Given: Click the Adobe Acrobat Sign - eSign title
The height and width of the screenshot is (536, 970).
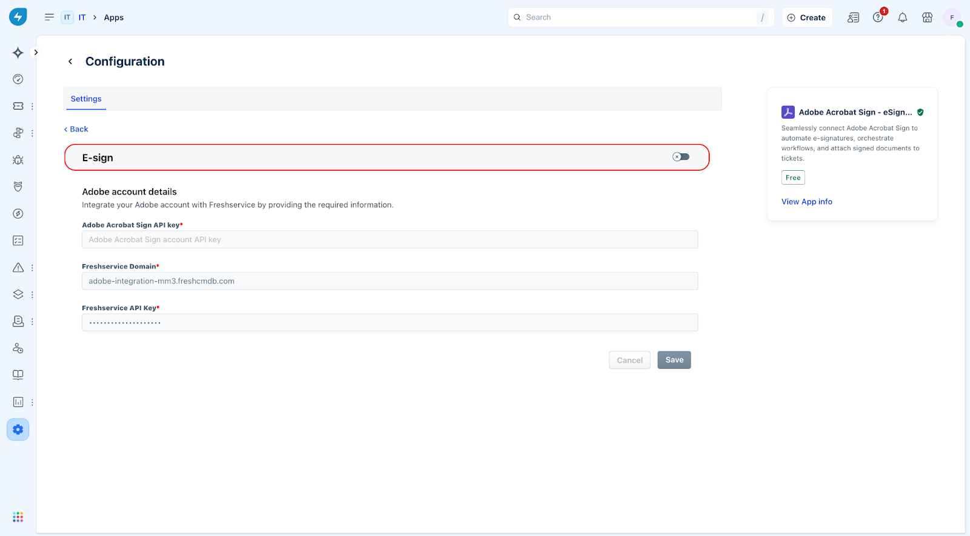Looking at the screenshot, I should [x=855, y=112].
